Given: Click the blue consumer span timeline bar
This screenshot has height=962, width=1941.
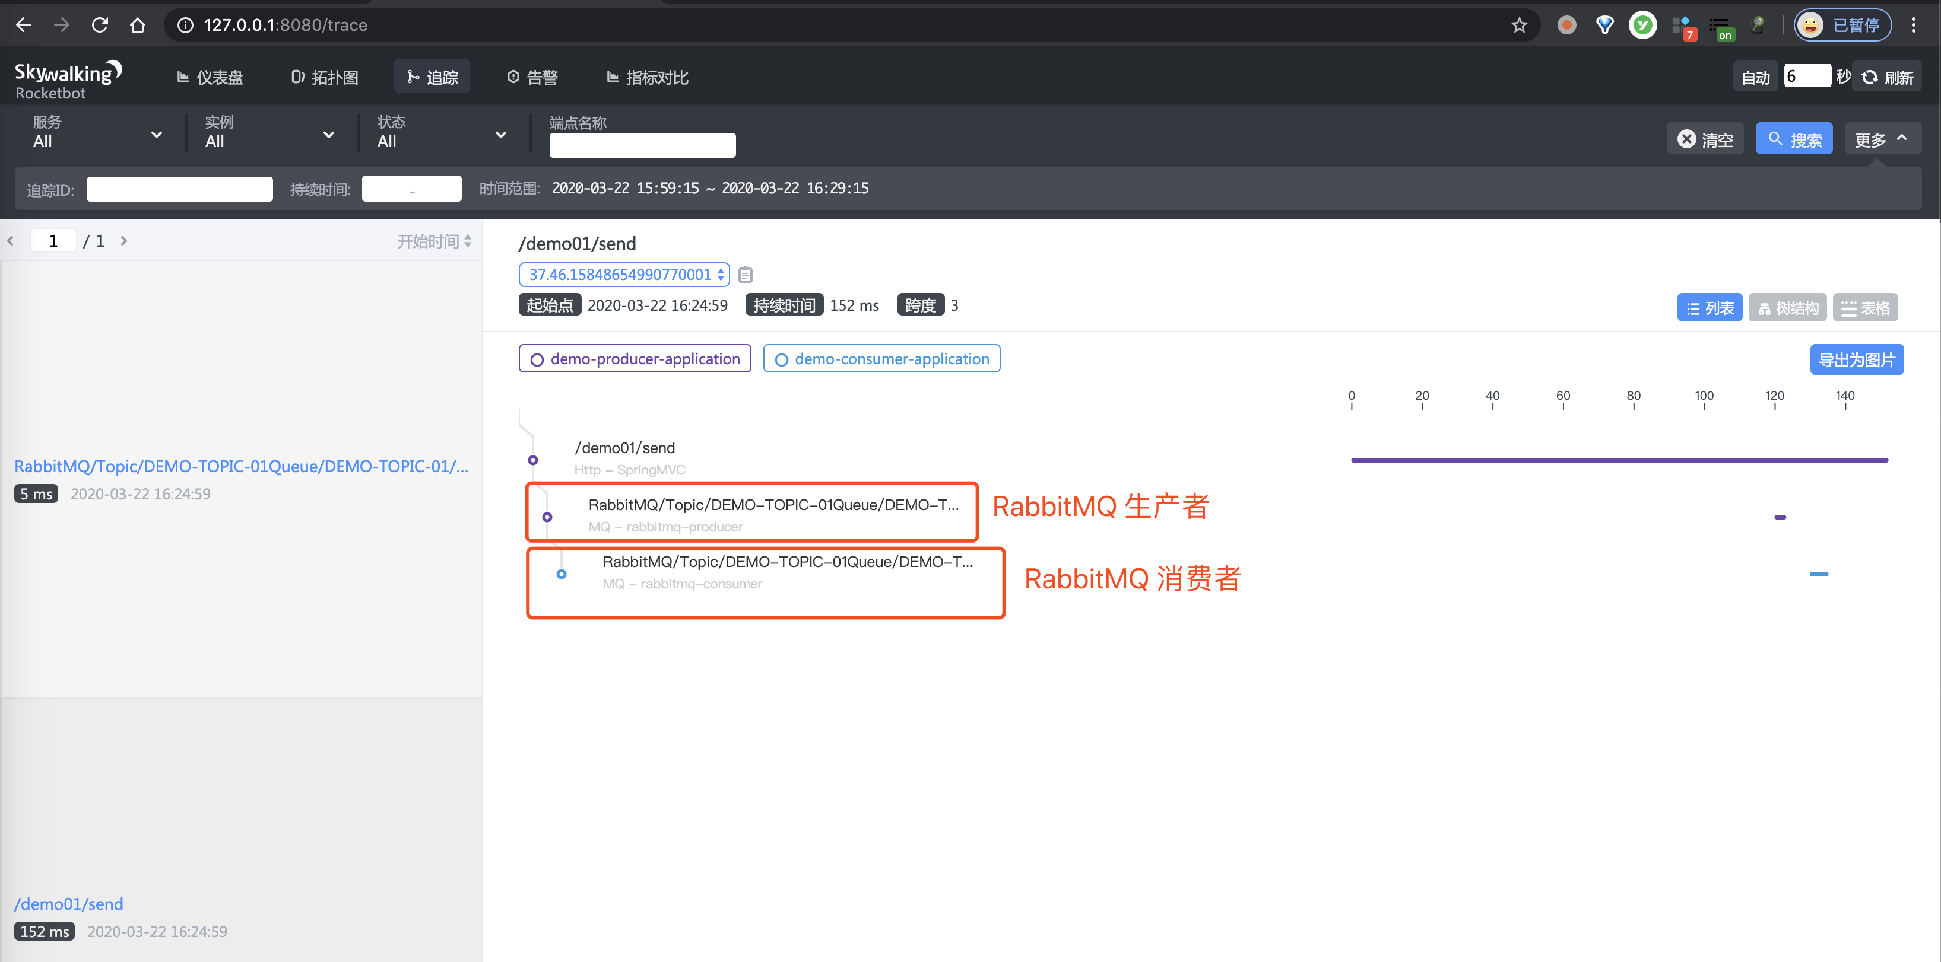Looking at the screenshot, I should (1819, 574).
